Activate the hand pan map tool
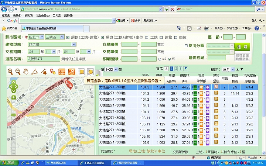The image size is (266, 166). coord(25,72)
